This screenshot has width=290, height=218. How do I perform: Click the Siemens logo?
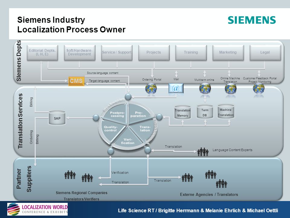tap(252, 20)
